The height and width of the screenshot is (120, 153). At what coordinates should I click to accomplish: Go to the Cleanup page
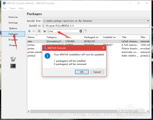click(x=13, y=45)
